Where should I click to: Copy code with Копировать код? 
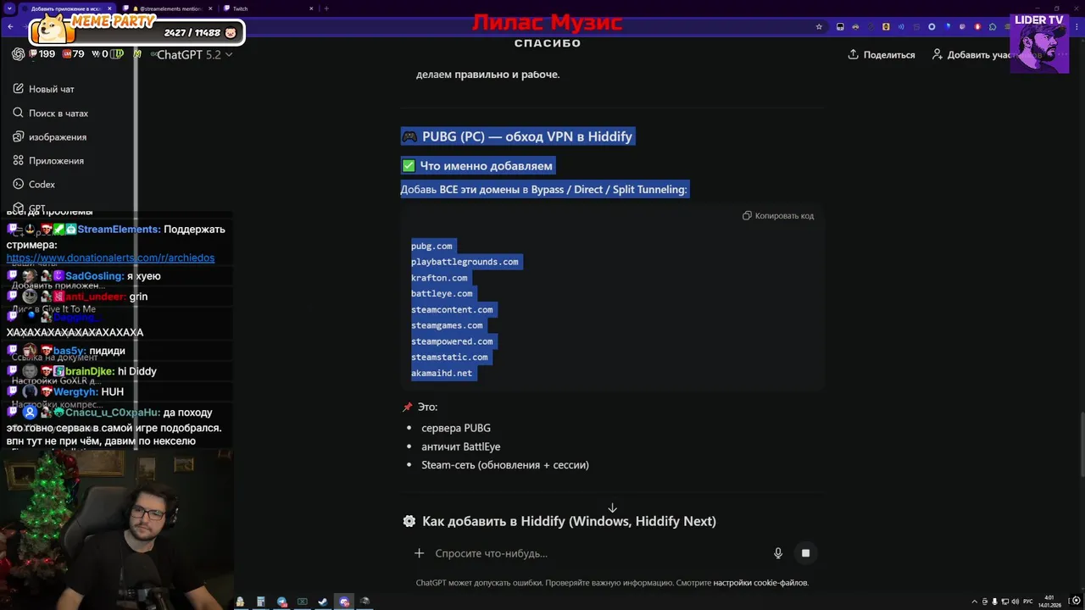click(778, 216)
